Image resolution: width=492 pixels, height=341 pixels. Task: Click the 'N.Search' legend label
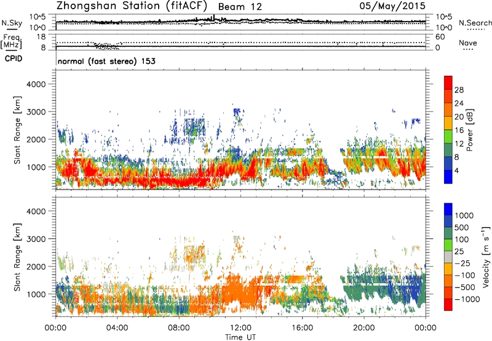[x=475, y=23]
